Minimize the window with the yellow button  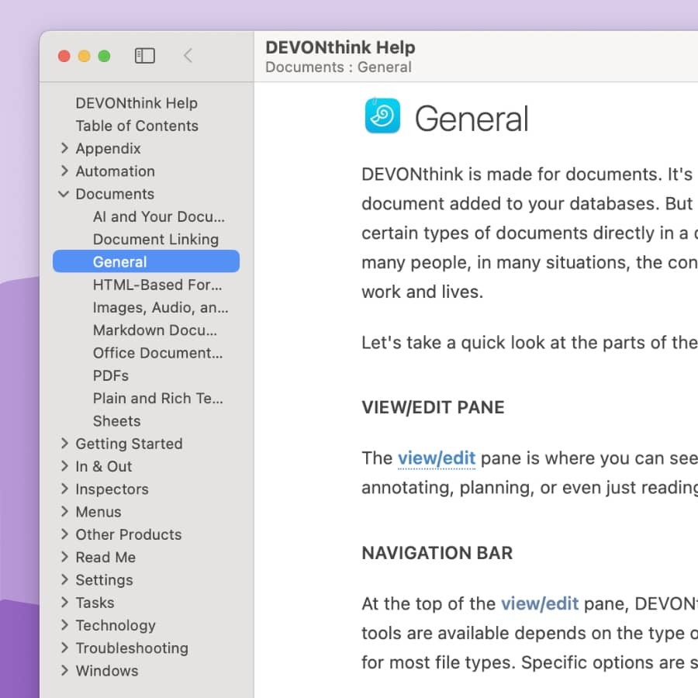pos(84,56)
